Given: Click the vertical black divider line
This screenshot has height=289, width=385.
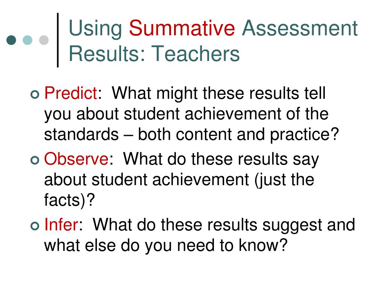Looking at the screenshot, I should (58, 40).
